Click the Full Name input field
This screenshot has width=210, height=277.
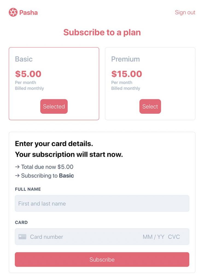(x=102, y=203)
